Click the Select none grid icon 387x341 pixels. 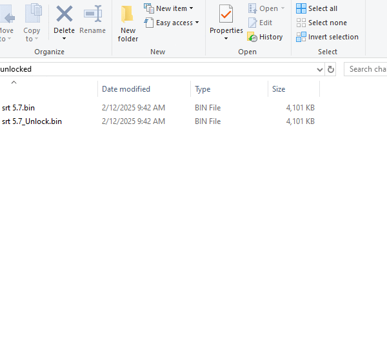(x=301, y=23)
